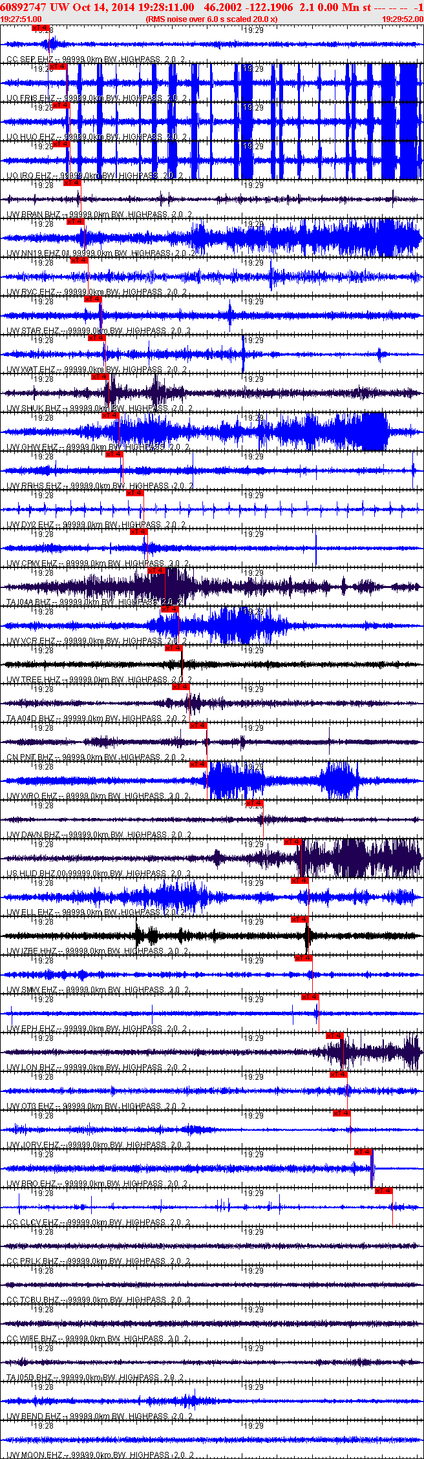The image size is (424, 1459).
Task: Click the "UW RVC EHZ" station label
Action: point(31,292)
